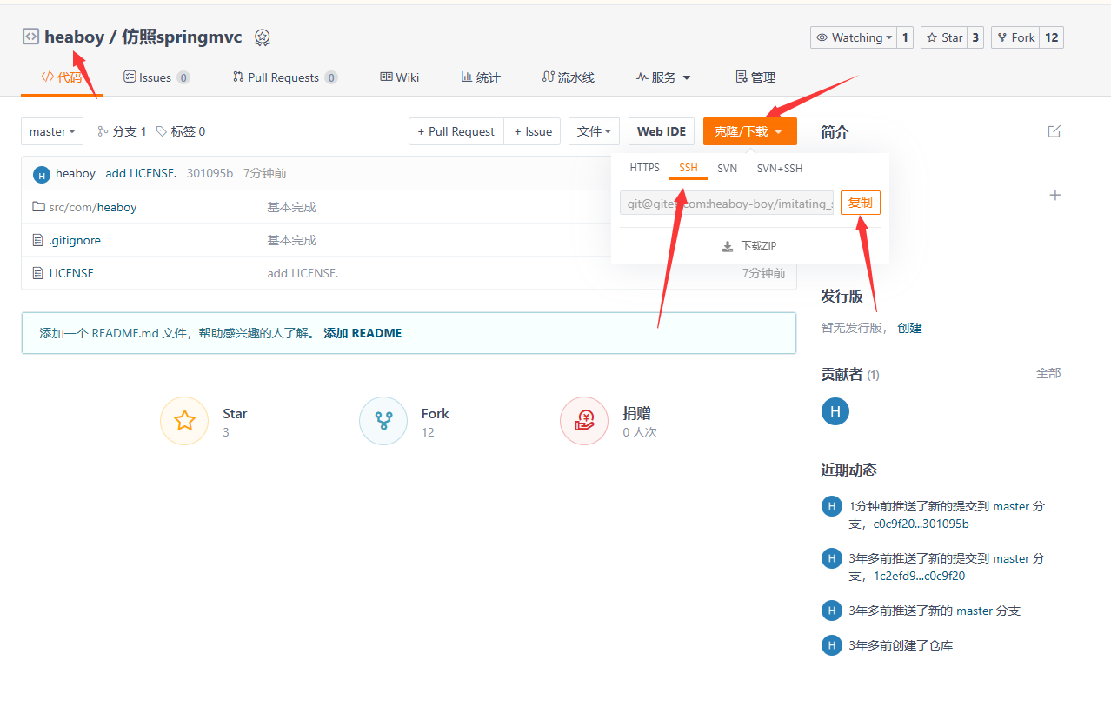Click the 捐赠 donate circle icon
1111x714 pixels.
pyautogui.click(x=583, y=421)
